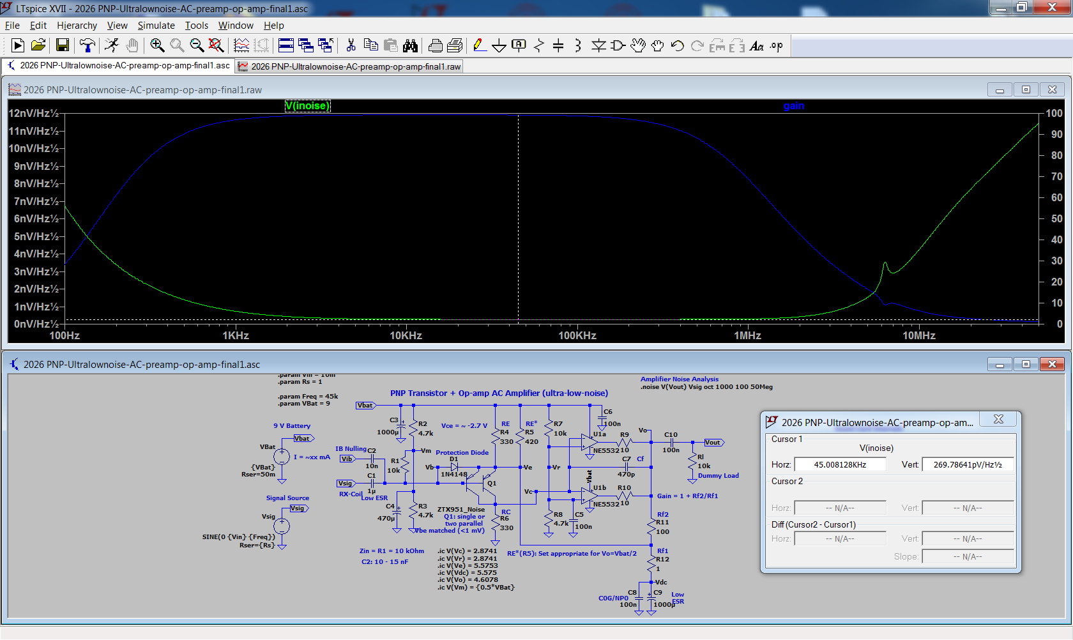
Task: Click the Gain = 1 + Rf2/Rf1 comment
Action: click(x=687, y=496)
